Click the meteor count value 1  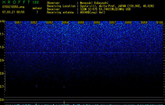[x=37, y=12]
